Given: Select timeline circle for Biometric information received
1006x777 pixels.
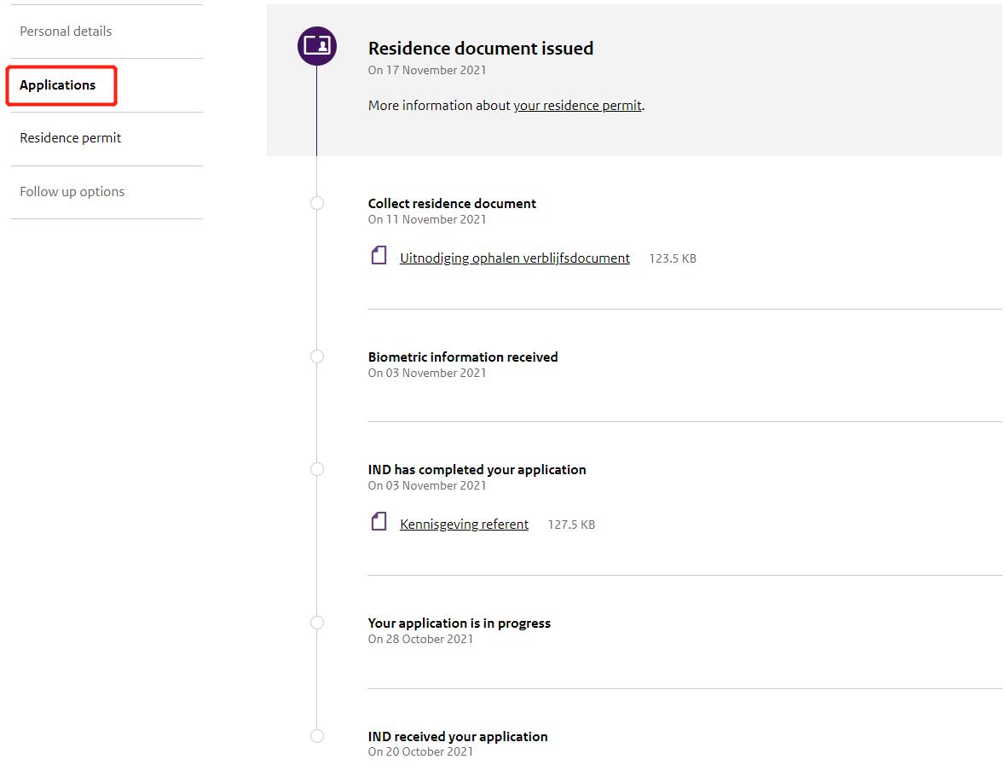Looking at the screenshot, I should (317, 357).
